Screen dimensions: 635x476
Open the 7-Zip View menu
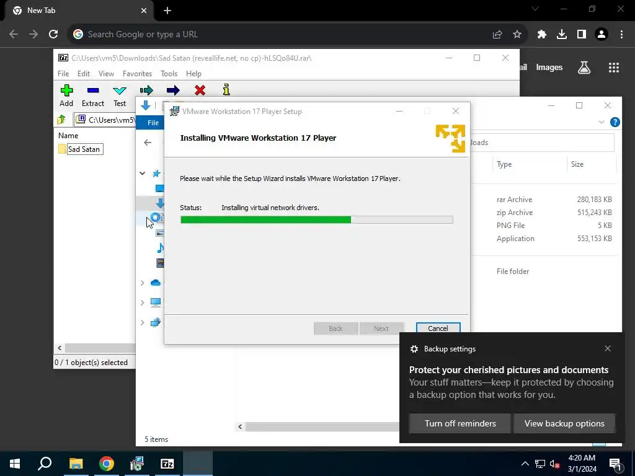(x=106, y=74)
